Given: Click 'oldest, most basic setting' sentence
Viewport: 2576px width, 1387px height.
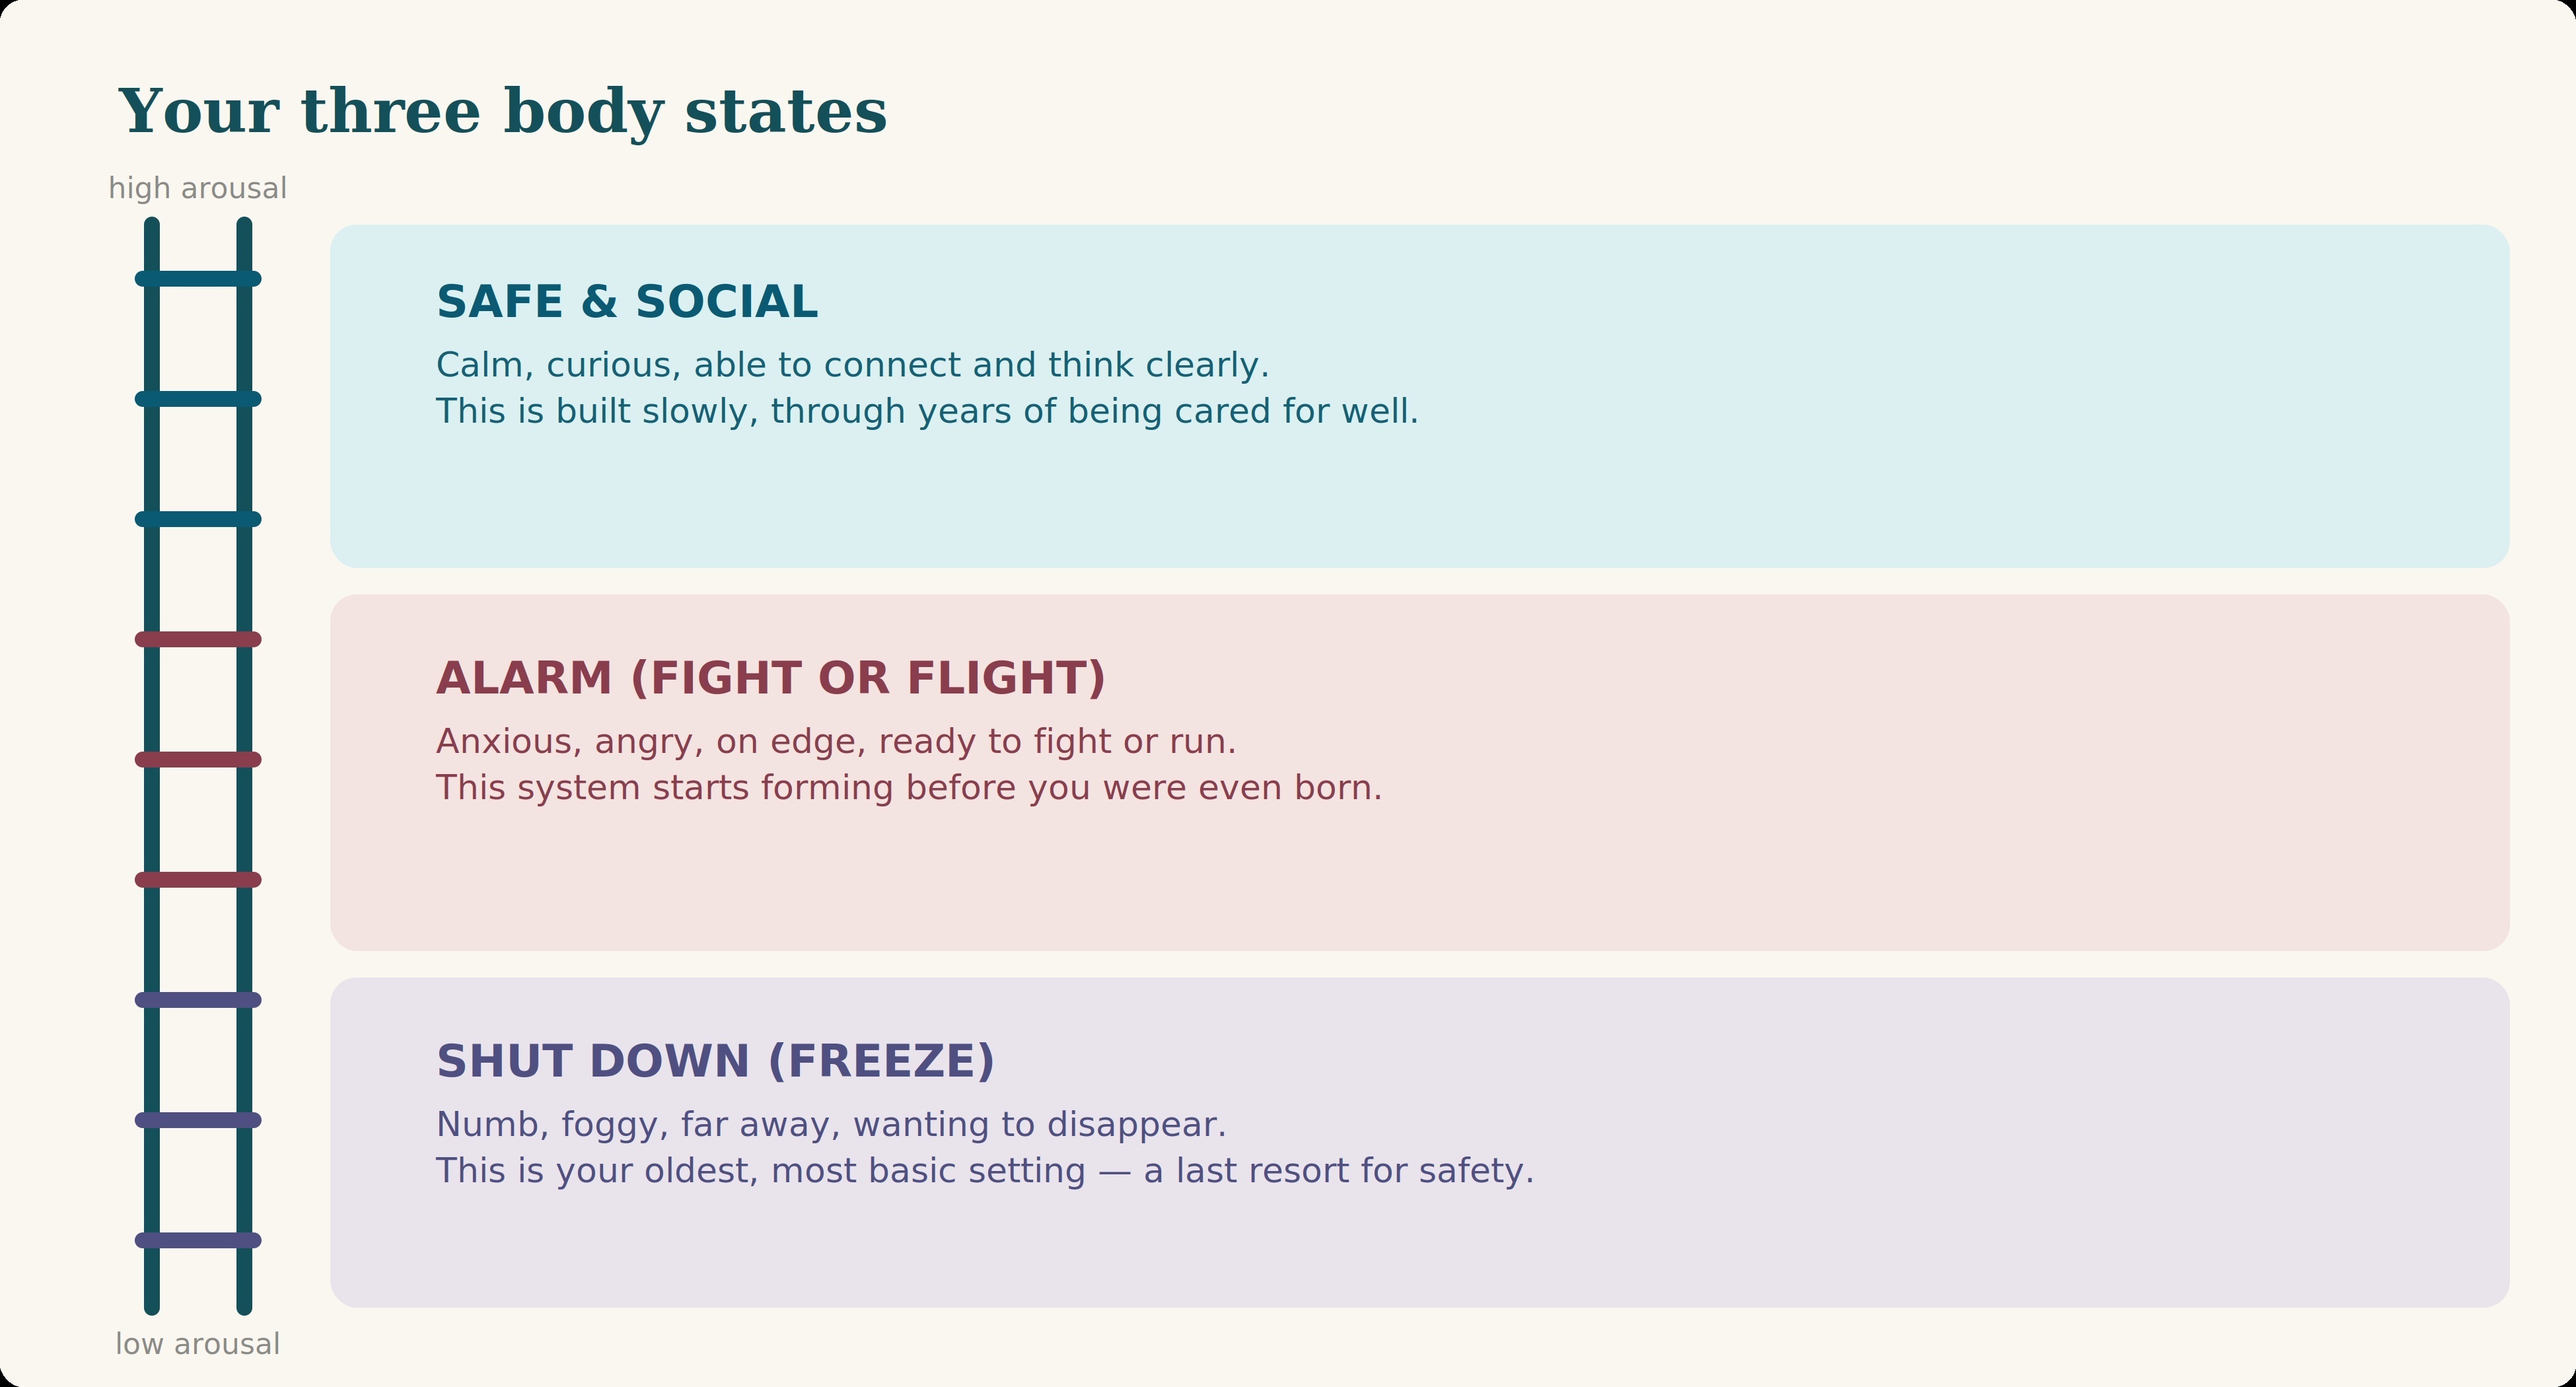Looking at the screenshot, I should (985, 1172).
